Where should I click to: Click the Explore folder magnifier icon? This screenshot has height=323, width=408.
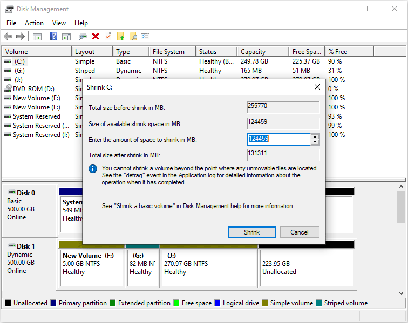(133, 36)
